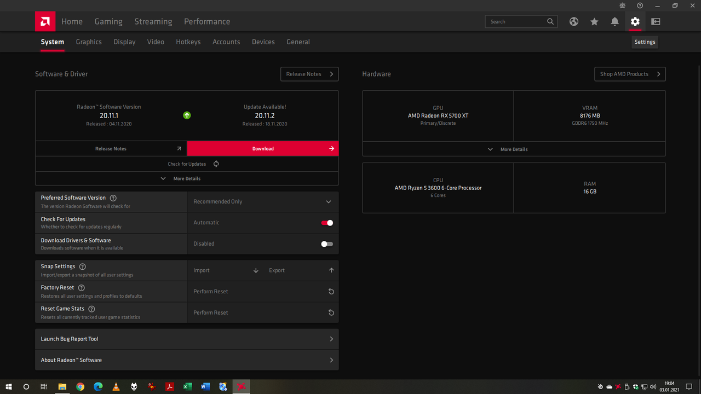This screenshot has width=701, height=394.
Task: Select the Display settings tab
Action: 124,42
